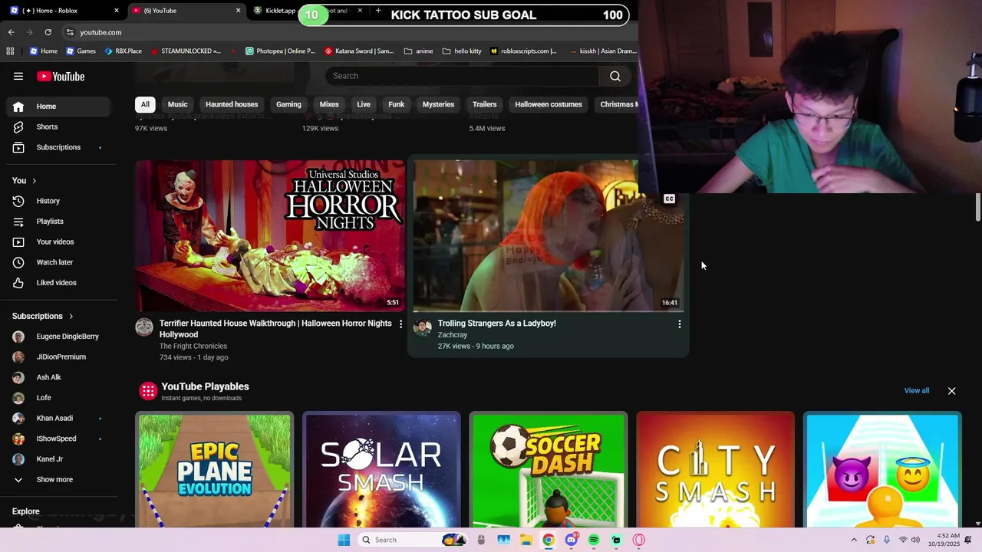
Task: Open the anime bookmarks folder
Action: (x=418, y=51)
